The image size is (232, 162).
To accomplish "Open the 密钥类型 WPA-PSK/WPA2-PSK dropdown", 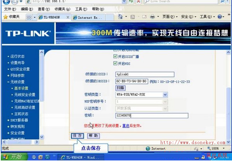I will pyautogui.click(x=165, y=95).
